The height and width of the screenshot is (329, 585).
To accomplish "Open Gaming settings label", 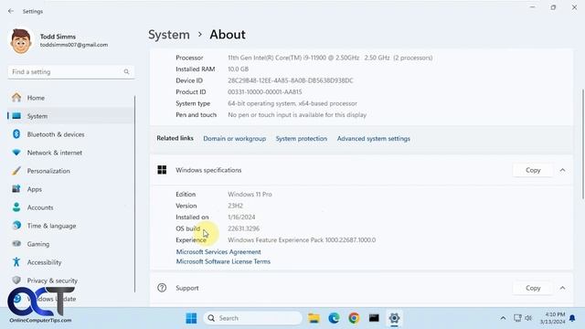I will point(38,244).
